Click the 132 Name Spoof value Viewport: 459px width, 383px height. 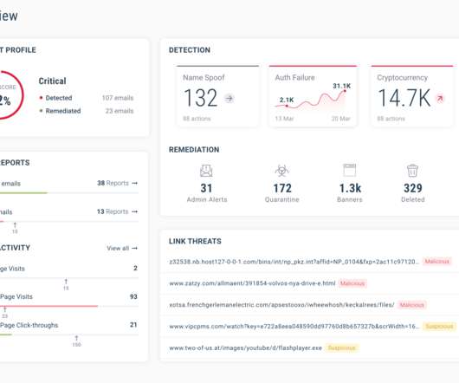point(201,98)
